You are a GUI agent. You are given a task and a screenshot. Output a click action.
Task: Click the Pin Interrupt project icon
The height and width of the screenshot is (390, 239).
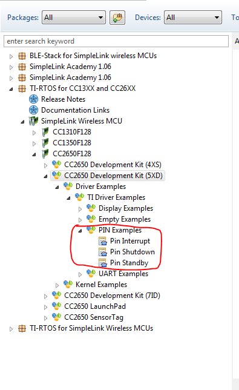[x=103, y=241]
